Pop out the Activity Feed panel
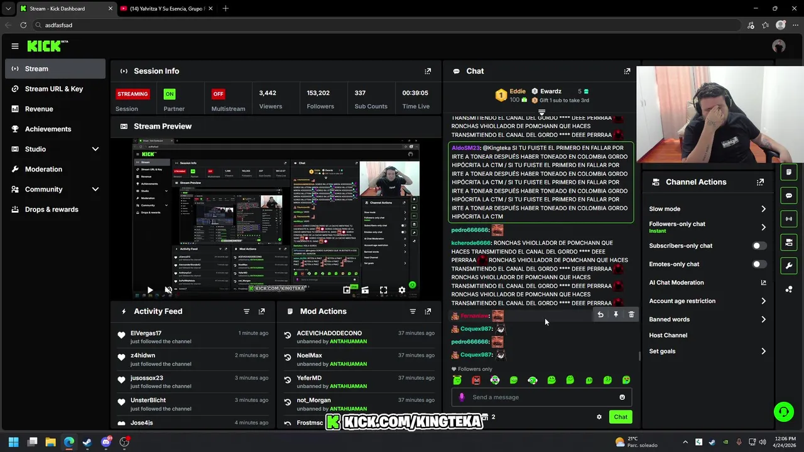 click(262, 311)
